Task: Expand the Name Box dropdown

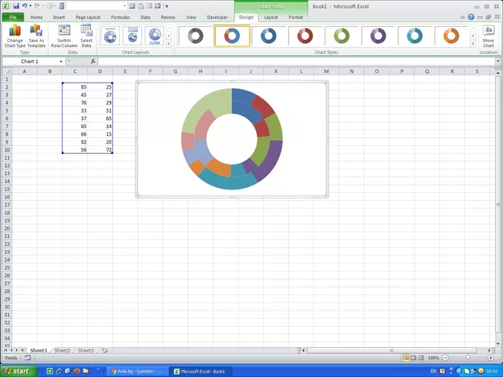Action: point(61,62)
